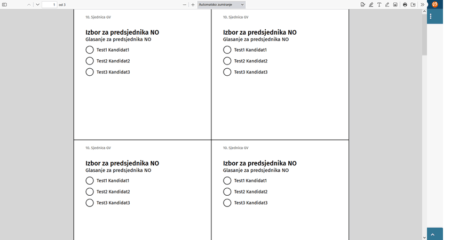Click the signature tool icon in toolbar

pos(363,4)
